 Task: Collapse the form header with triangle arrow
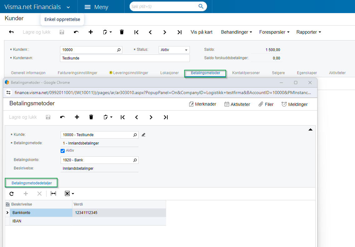pos(310,130)
